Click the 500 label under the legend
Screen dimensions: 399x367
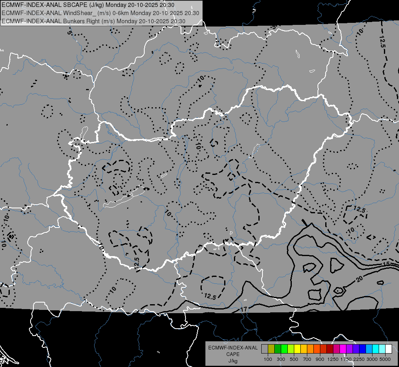294,359
